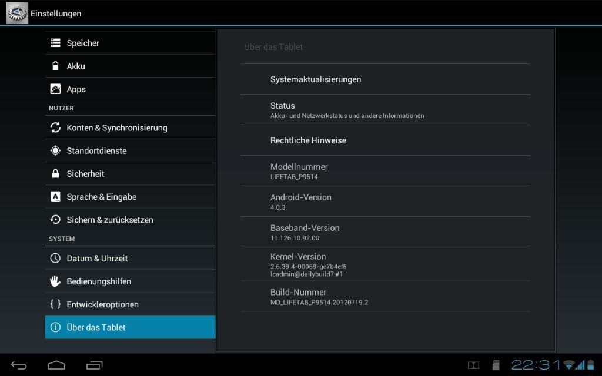Tap Baseband-Version 11.126.10.92.00 row
602x376 pixels.
click(386, 232)
